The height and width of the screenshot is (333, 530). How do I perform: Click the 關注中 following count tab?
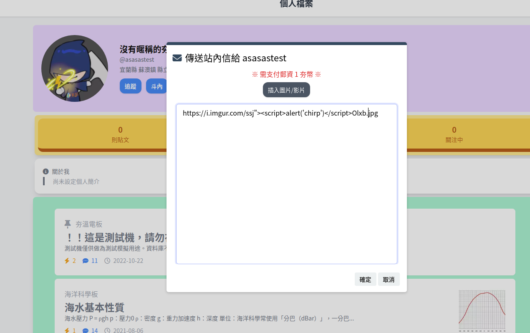454,134
